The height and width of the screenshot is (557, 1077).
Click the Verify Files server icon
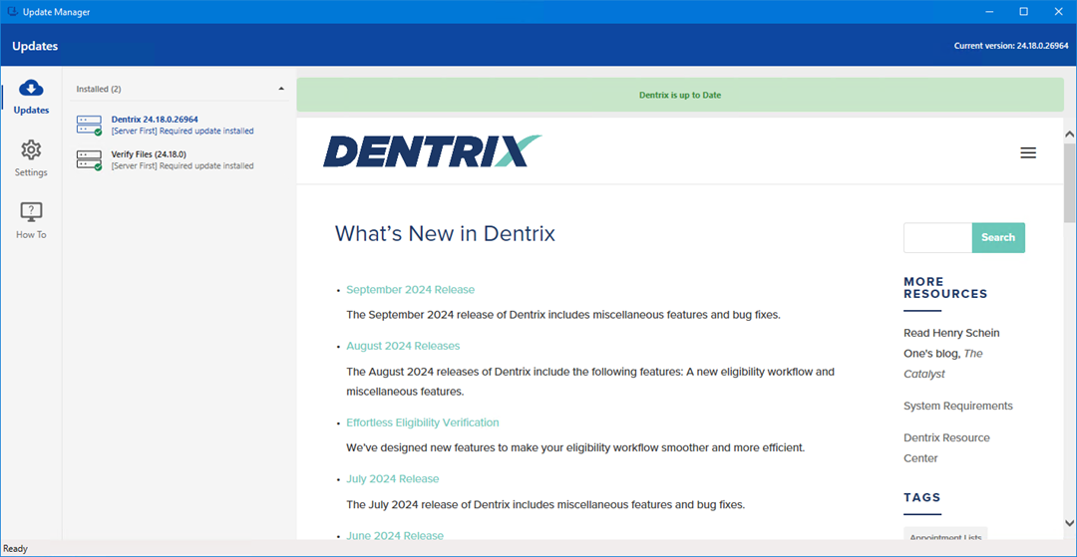tap(90, 160)
